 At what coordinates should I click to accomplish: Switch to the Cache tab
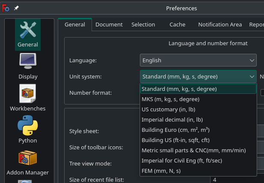click(177, 24)
